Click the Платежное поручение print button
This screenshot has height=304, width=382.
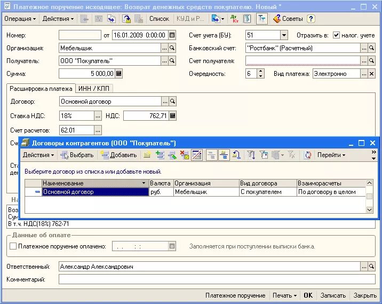click(235, 295)
